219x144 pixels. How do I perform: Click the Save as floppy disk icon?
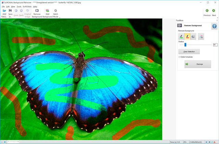[x=10, y=11]
